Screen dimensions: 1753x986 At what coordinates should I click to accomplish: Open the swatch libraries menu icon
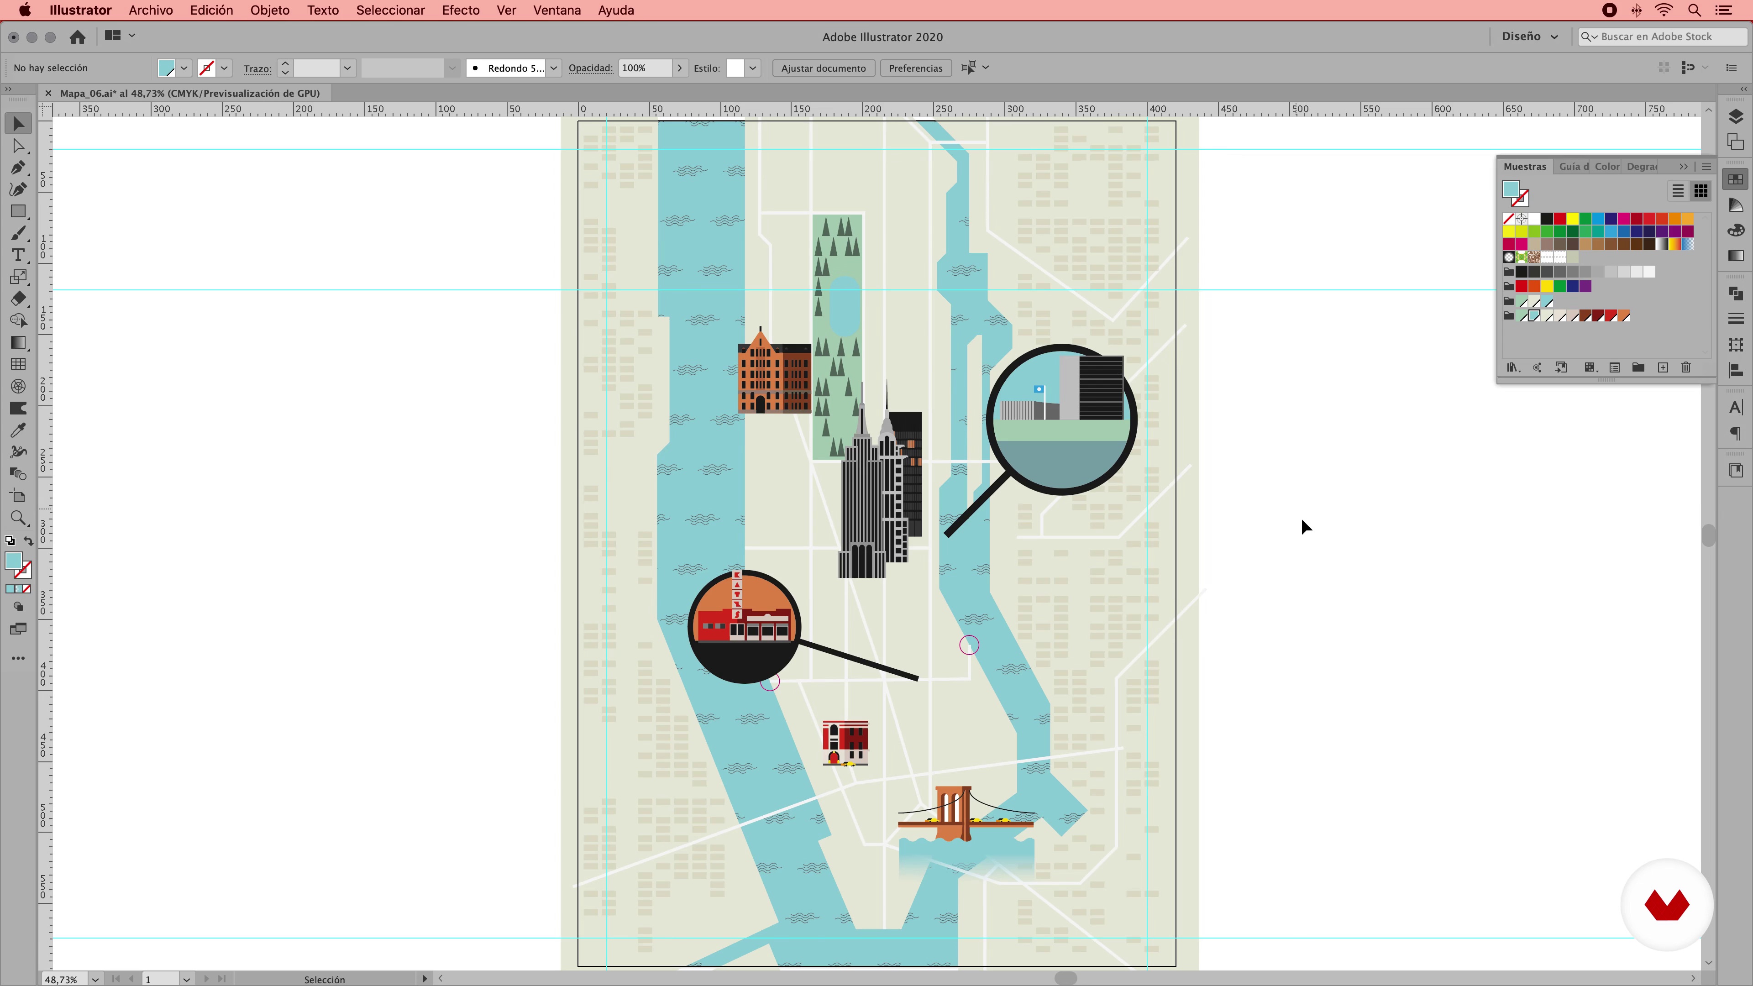[1512, 367]
